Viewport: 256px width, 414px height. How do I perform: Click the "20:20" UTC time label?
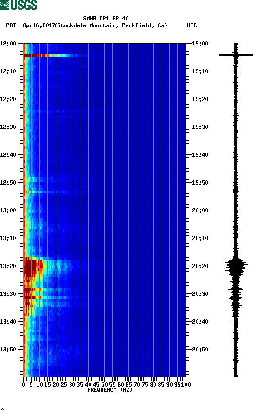(x=200, y=266)
